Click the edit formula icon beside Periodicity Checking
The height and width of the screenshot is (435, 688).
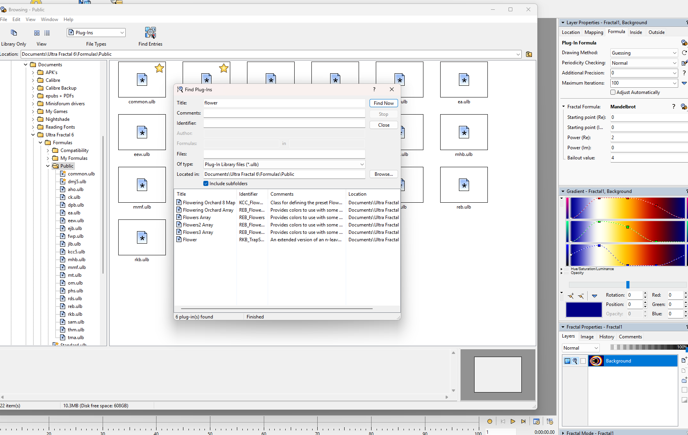tap(684, 63)
